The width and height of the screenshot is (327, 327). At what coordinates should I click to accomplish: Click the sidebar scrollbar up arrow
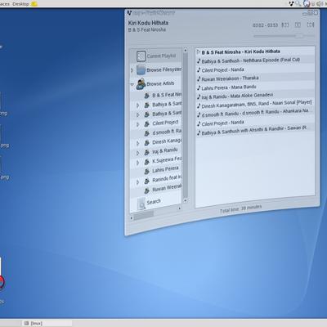[186, 51]
